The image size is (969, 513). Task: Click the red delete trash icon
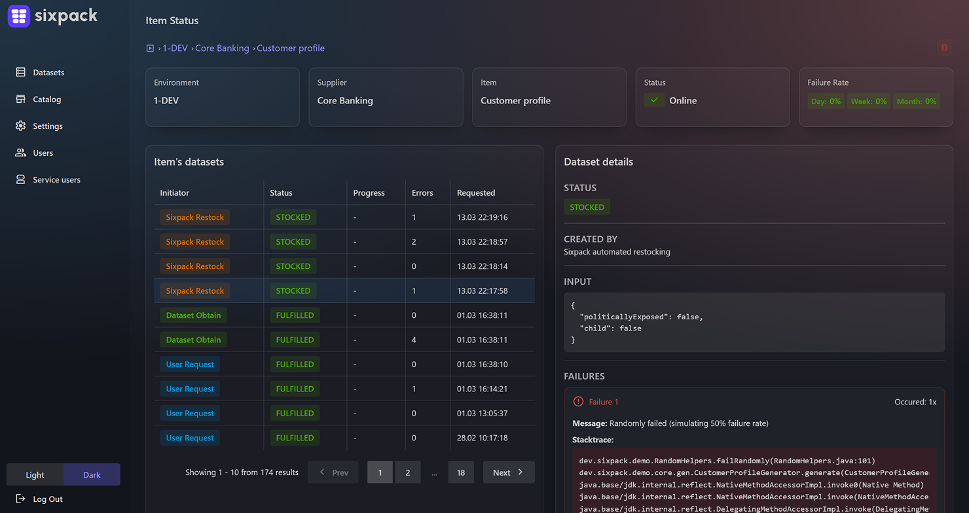click(944, 48)
